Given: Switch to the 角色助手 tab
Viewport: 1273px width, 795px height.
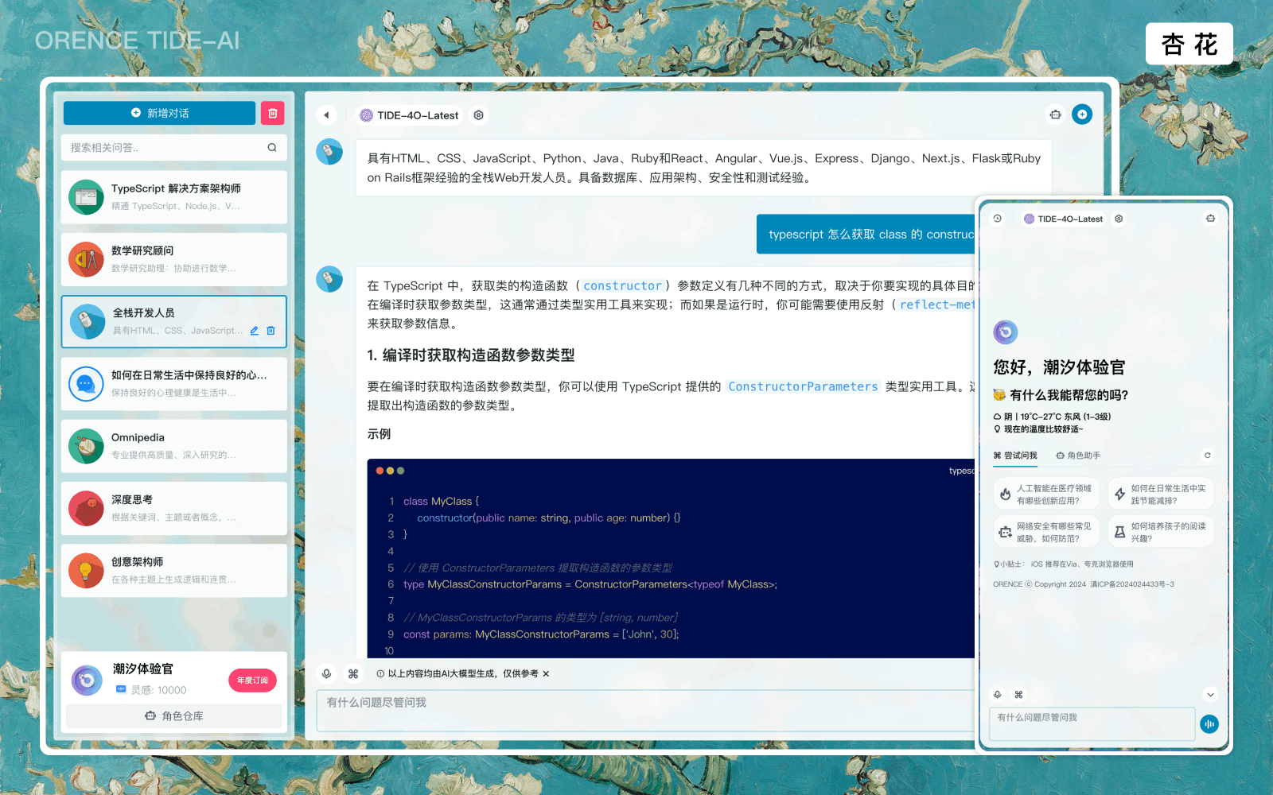Looking at the screenshot, I should 1078,456.
